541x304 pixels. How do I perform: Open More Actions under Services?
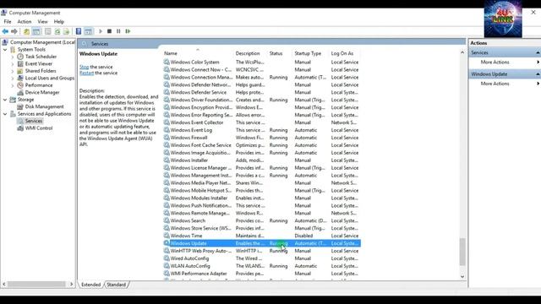495,62
